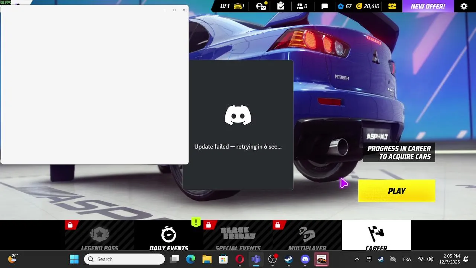Open the notification bell icon
Image resolution: width=476 pixels, height=268 pixels.
tap(466, 259)
